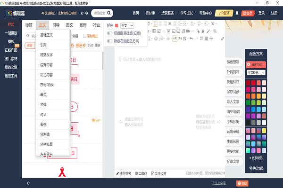283x188 pixels.
Task: Click the 登录 login link
Action: pyautogui.click(x=262, y=13)
